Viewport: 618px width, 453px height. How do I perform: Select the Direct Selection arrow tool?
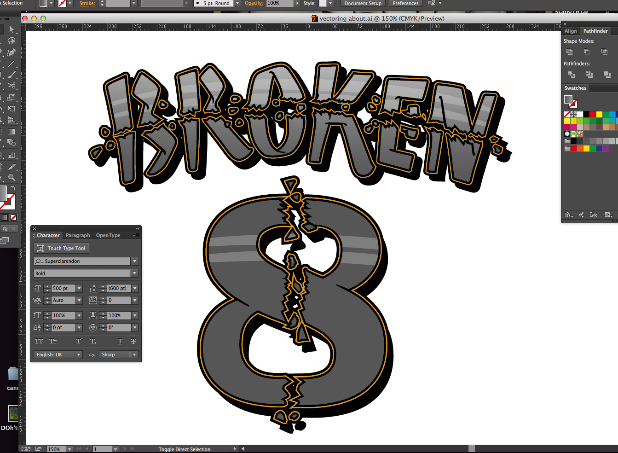point(12,29)
